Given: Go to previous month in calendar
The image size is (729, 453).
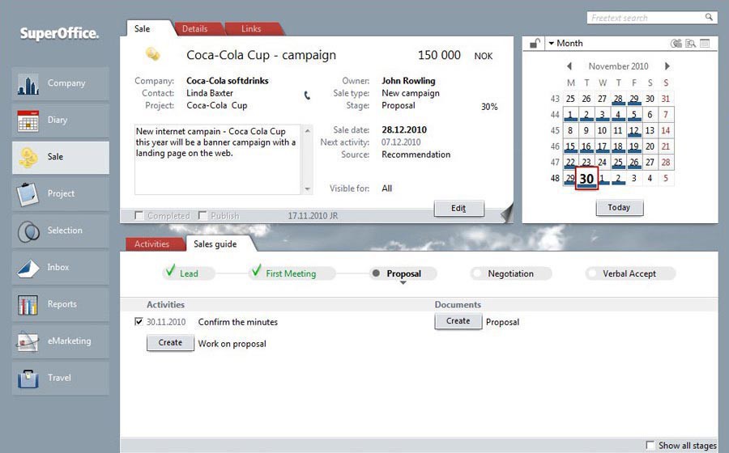Looking at the screenshot, I should (x=569, y=66).
